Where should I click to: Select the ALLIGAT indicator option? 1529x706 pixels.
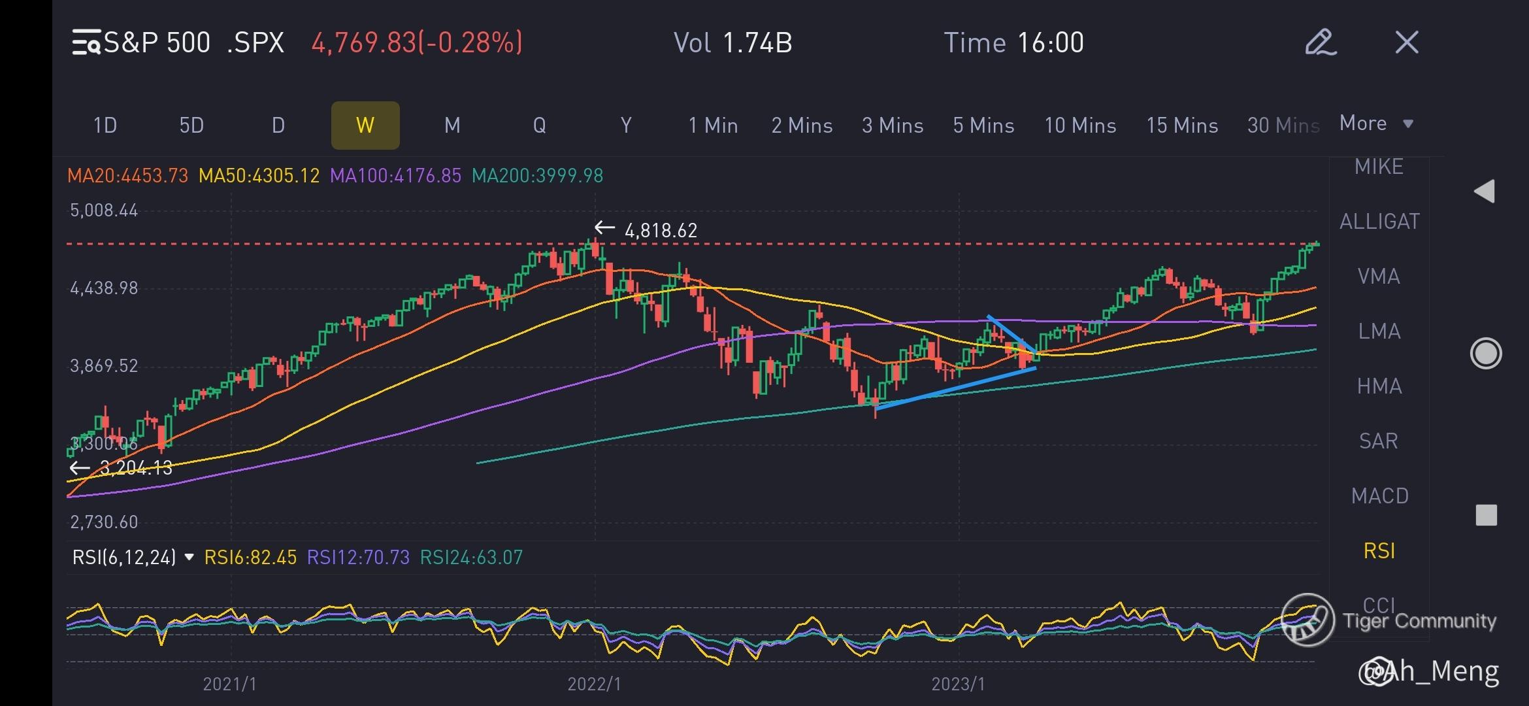[x=1379, y=222]
